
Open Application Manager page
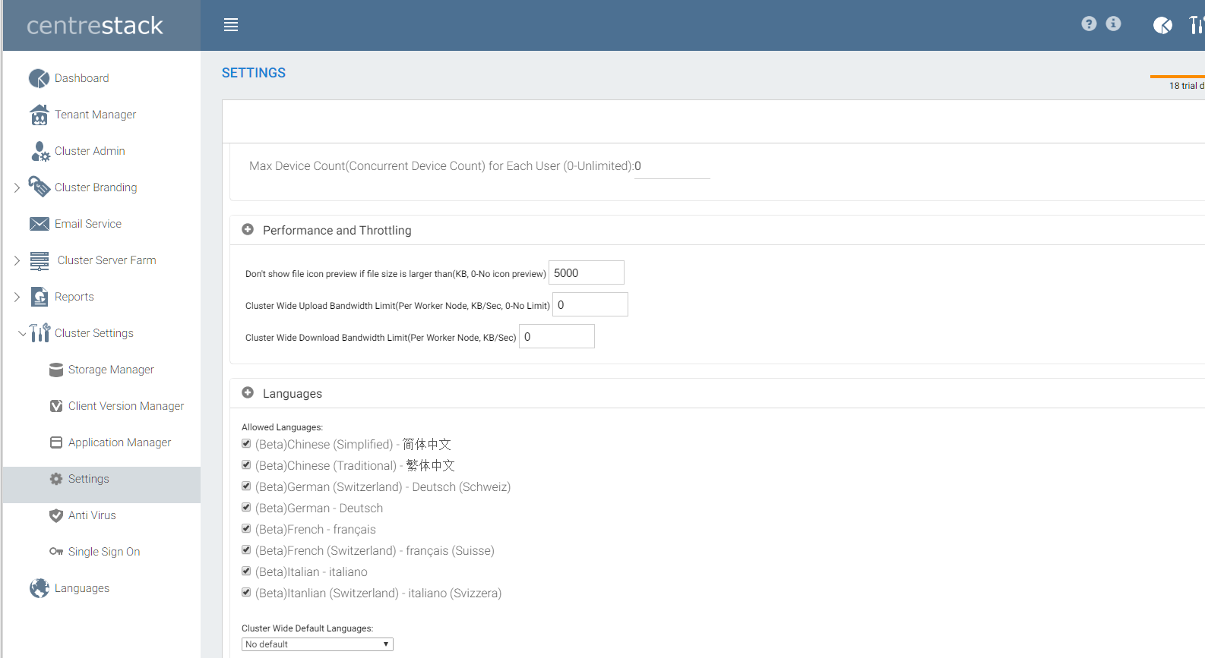(x=119, y=442)
